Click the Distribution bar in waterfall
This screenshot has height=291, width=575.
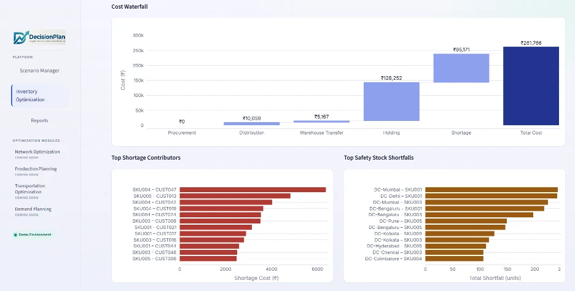click(252, 123)
